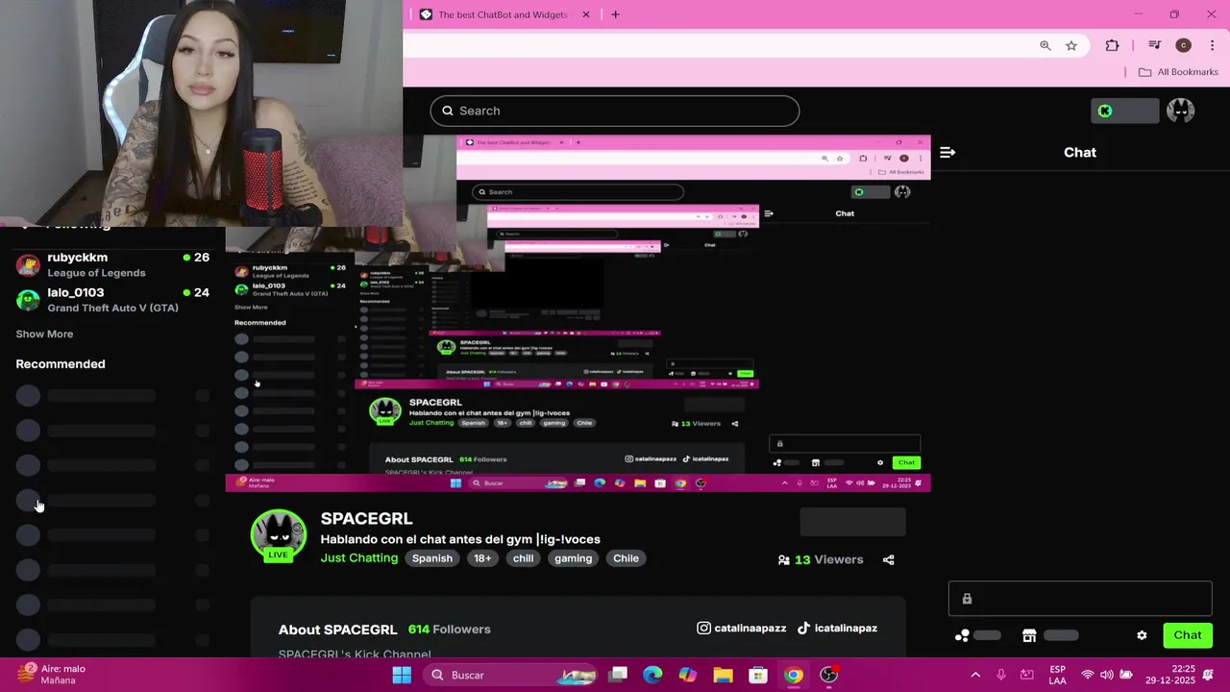The image size is (1230, 692).
Task: Open the green K balance button
Action: point(1124,111)
